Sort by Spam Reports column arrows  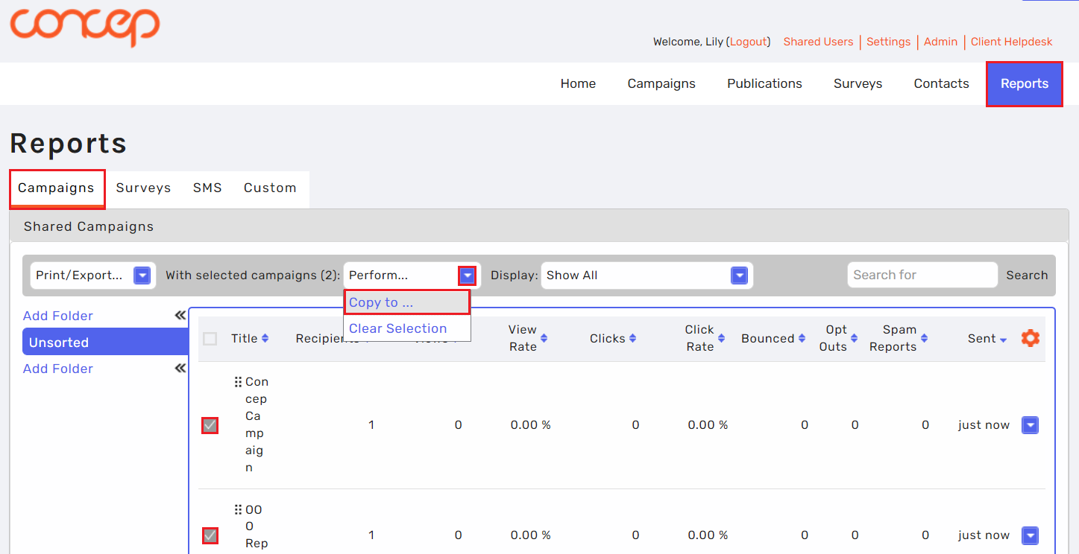(924, 339)
